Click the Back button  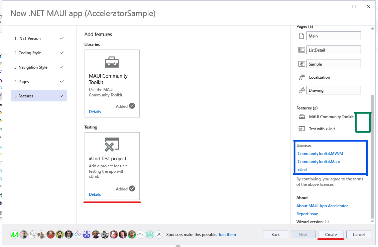click(275, 234)
